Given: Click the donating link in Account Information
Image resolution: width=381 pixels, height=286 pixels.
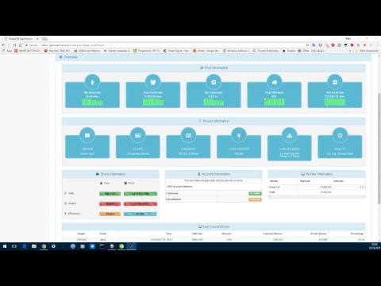Looking at the screenshot, I should coord(237,180).
